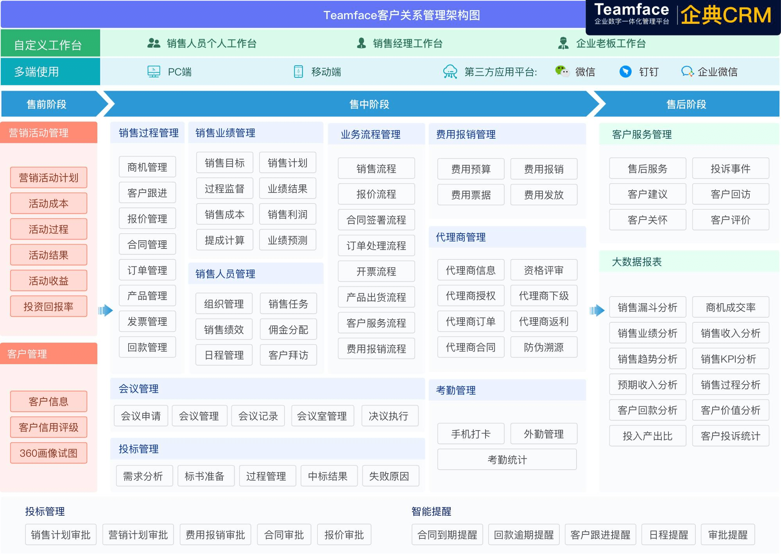Select the 报价审批 box

pyautogui.click(x=344, y=535)
